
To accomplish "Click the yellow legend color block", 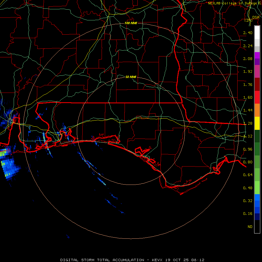I will click(x=257, y=123).
